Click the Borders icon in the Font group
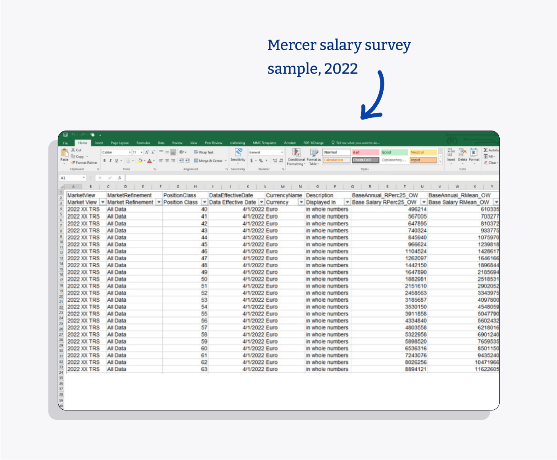This screenshot has width=557, height=460. tap(128, 161)
